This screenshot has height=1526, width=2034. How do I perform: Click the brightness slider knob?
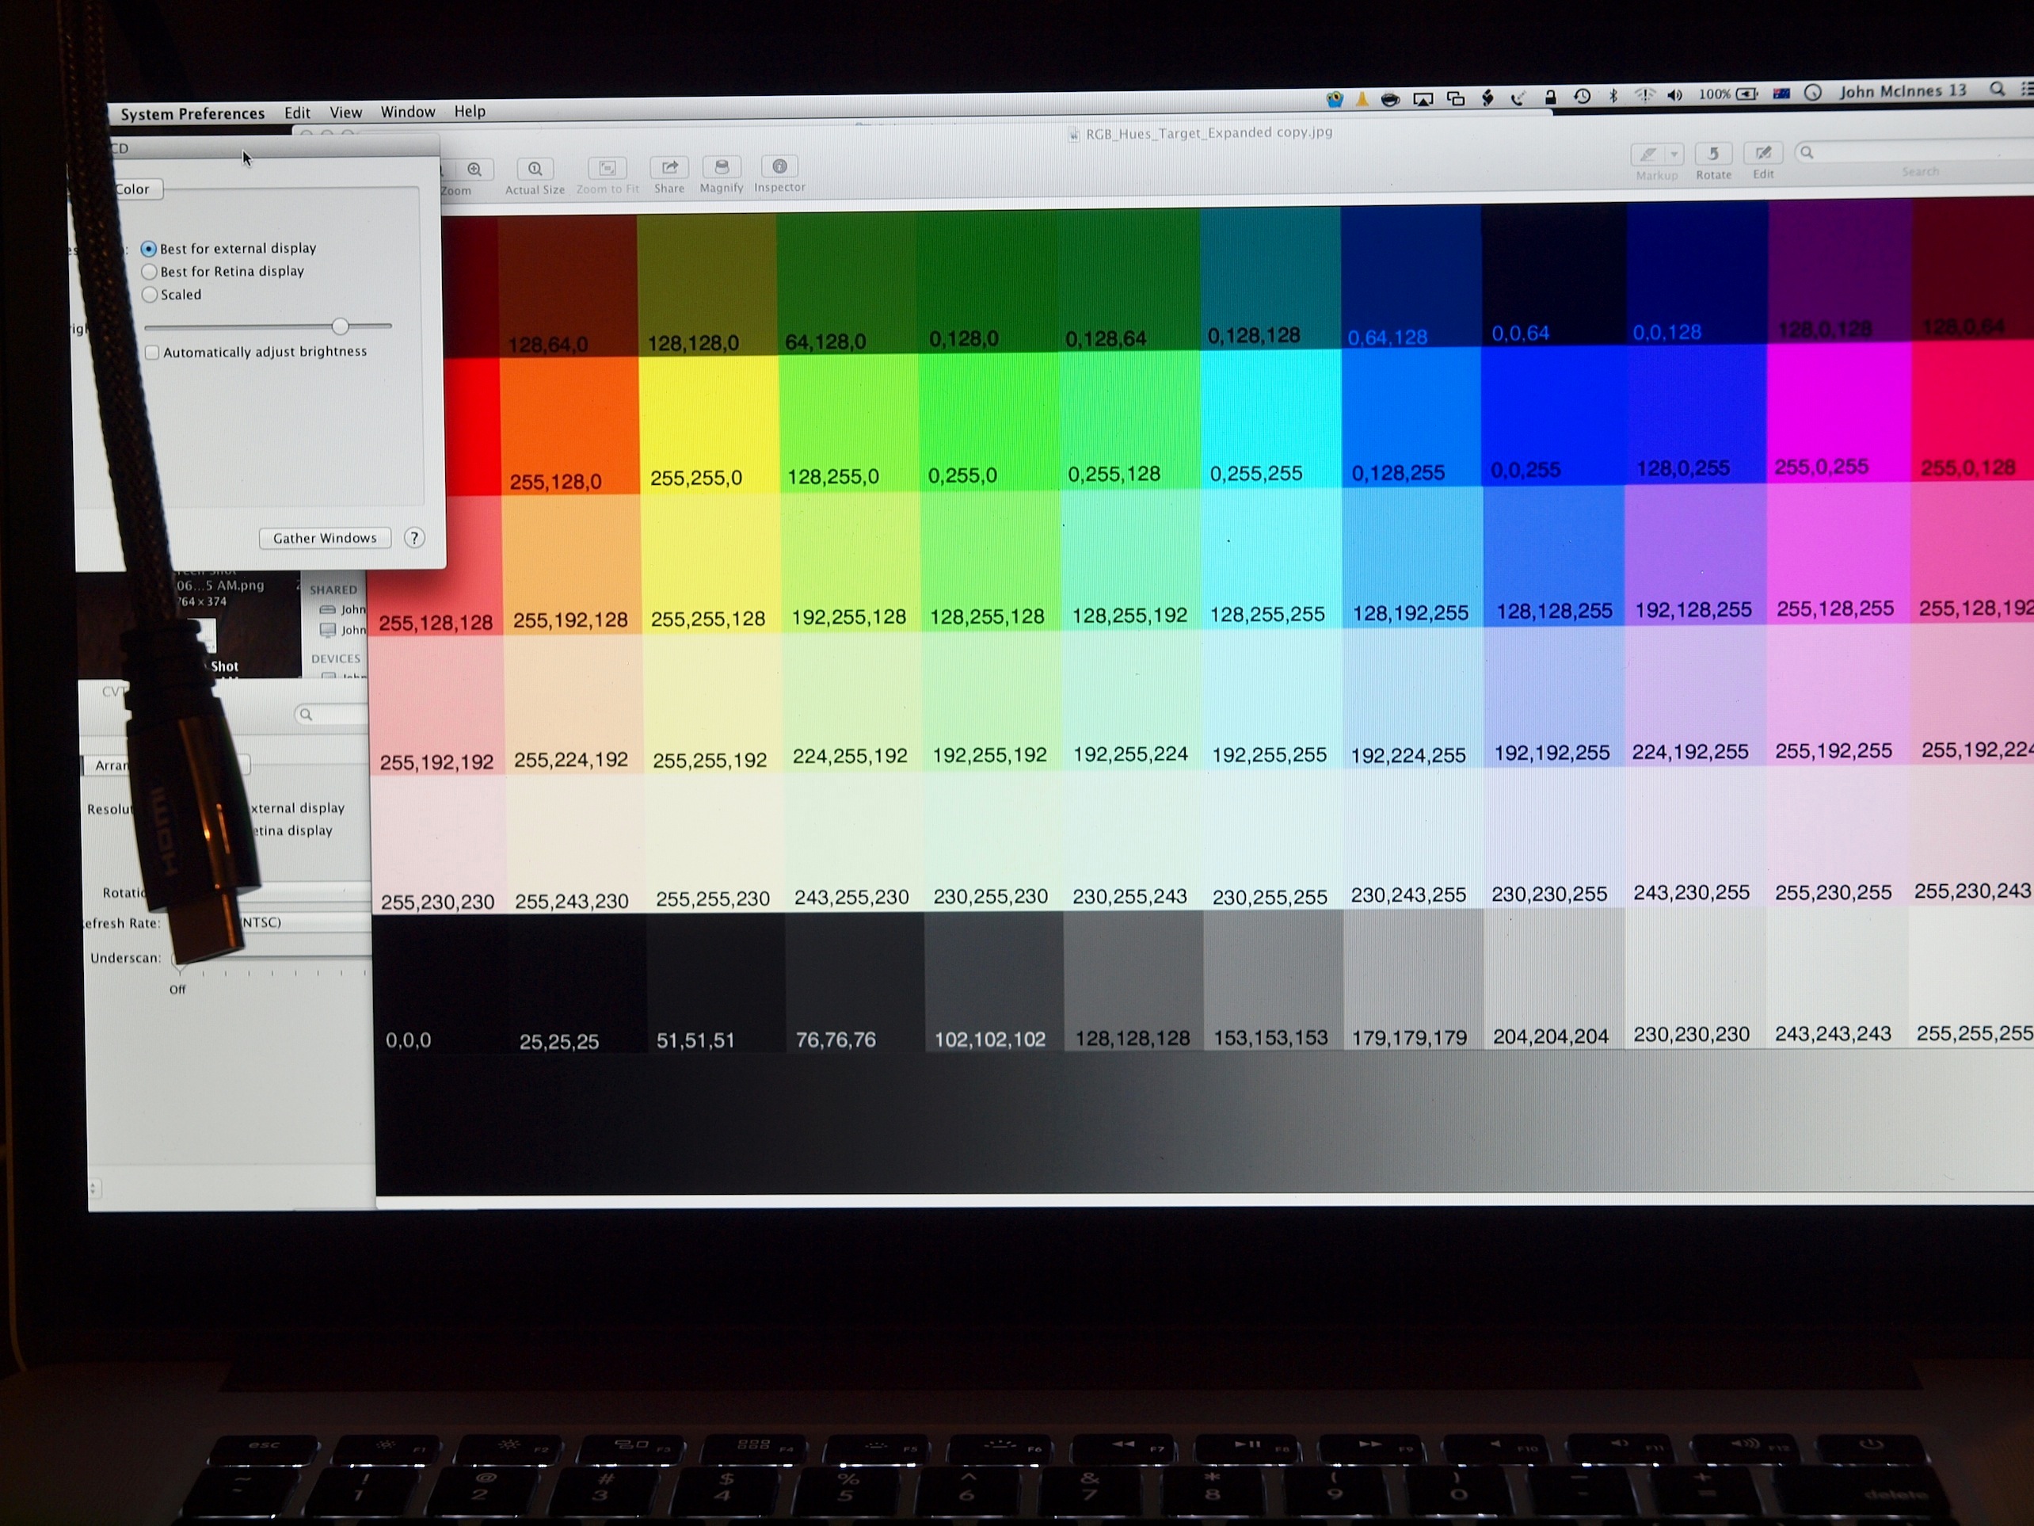coord(341,326)
